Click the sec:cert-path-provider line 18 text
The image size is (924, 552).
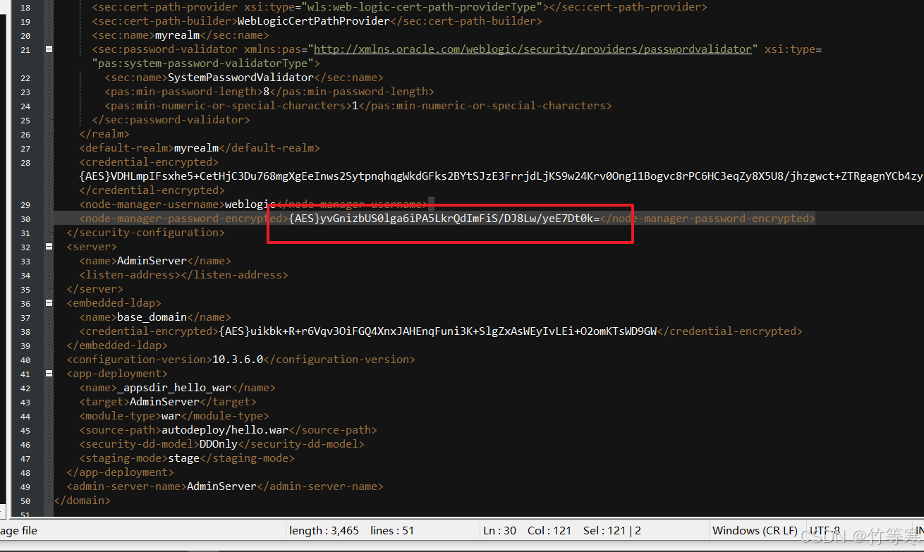[400, 7]
